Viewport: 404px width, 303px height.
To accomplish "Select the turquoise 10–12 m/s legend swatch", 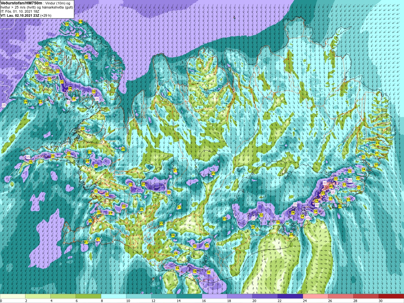I will [x=139, y=296].
